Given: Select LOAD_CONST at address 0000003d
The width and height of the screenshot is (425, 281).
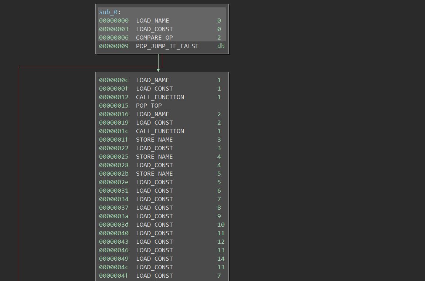Looking at the screenshot, I should coord(154,224).
